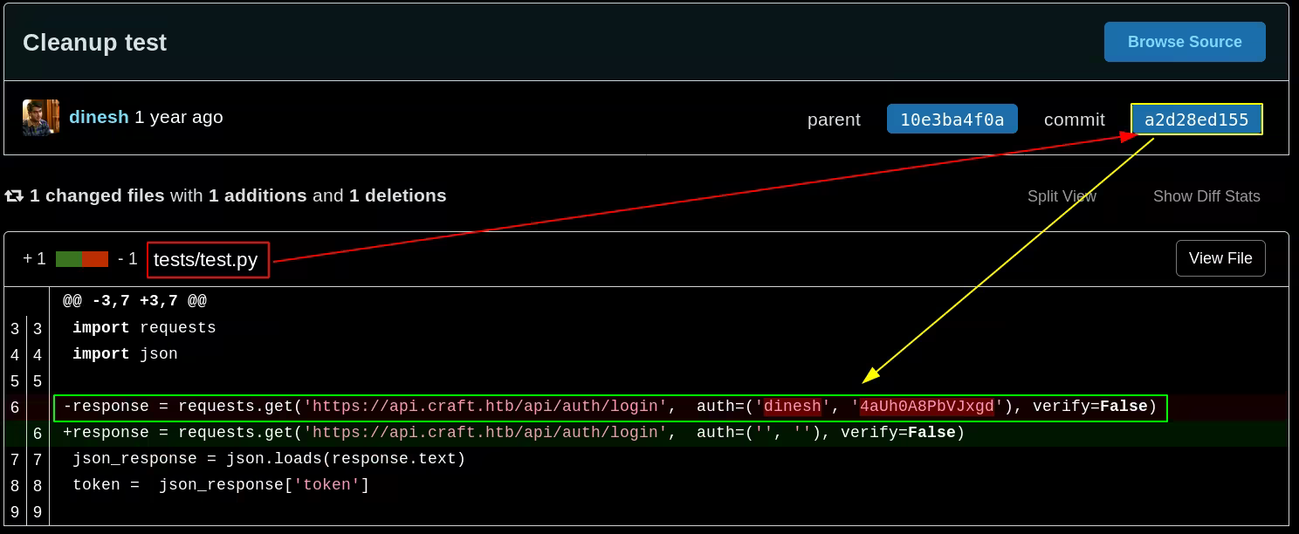
Task: Click the +1 additions count
Action: click(34, 259)
